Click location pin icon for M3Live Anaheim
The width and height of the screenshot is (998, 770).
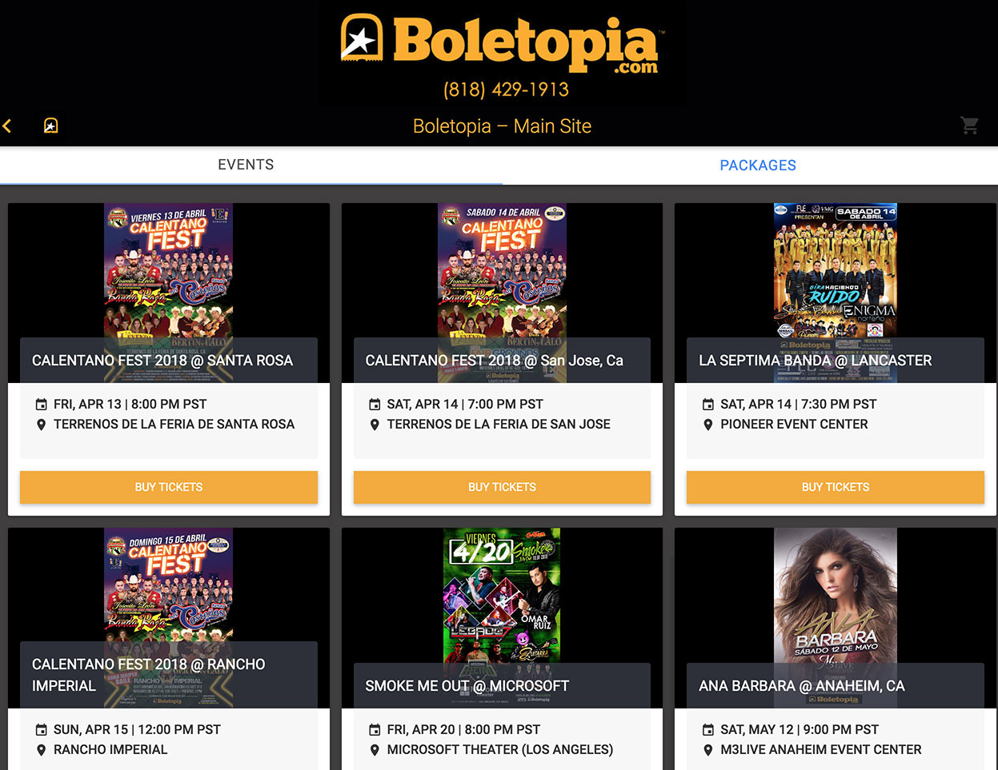(708, 750)
